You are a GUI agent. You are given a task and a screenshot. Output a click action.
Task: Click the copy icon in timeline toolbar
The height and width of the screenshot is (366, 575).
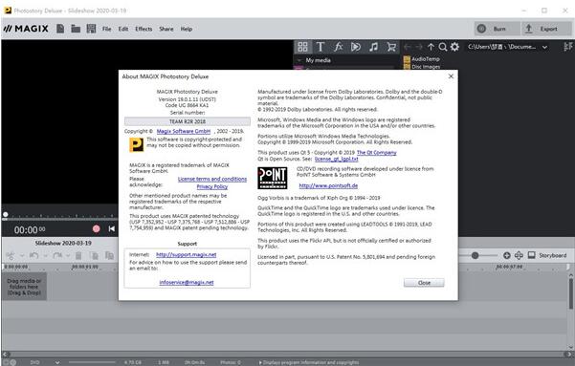click(x=94, y=255)
